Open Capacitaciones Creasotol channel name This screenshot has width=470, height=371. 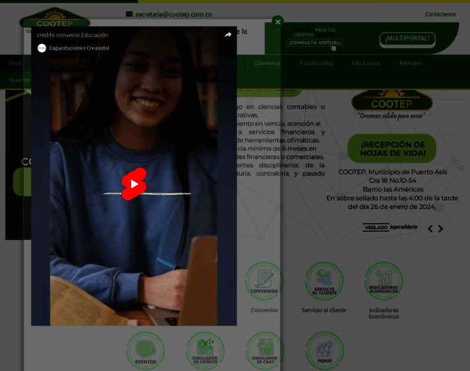click(x=79, y=48)
